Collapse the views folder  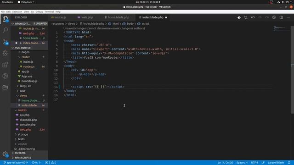pos(23,96)
